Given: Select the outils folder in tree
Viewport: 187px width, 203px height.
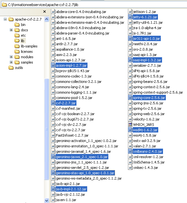Looking at the screenshot, I should tap(19, 68).
